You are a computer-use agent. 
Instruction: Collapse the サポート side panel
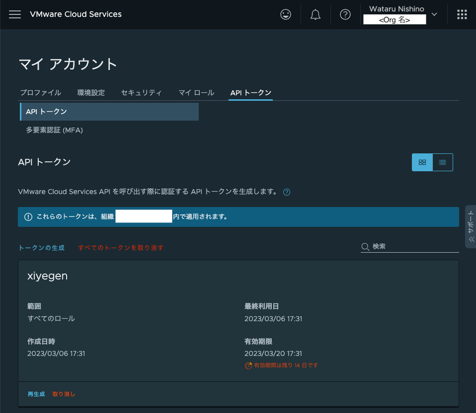point(470,239)
